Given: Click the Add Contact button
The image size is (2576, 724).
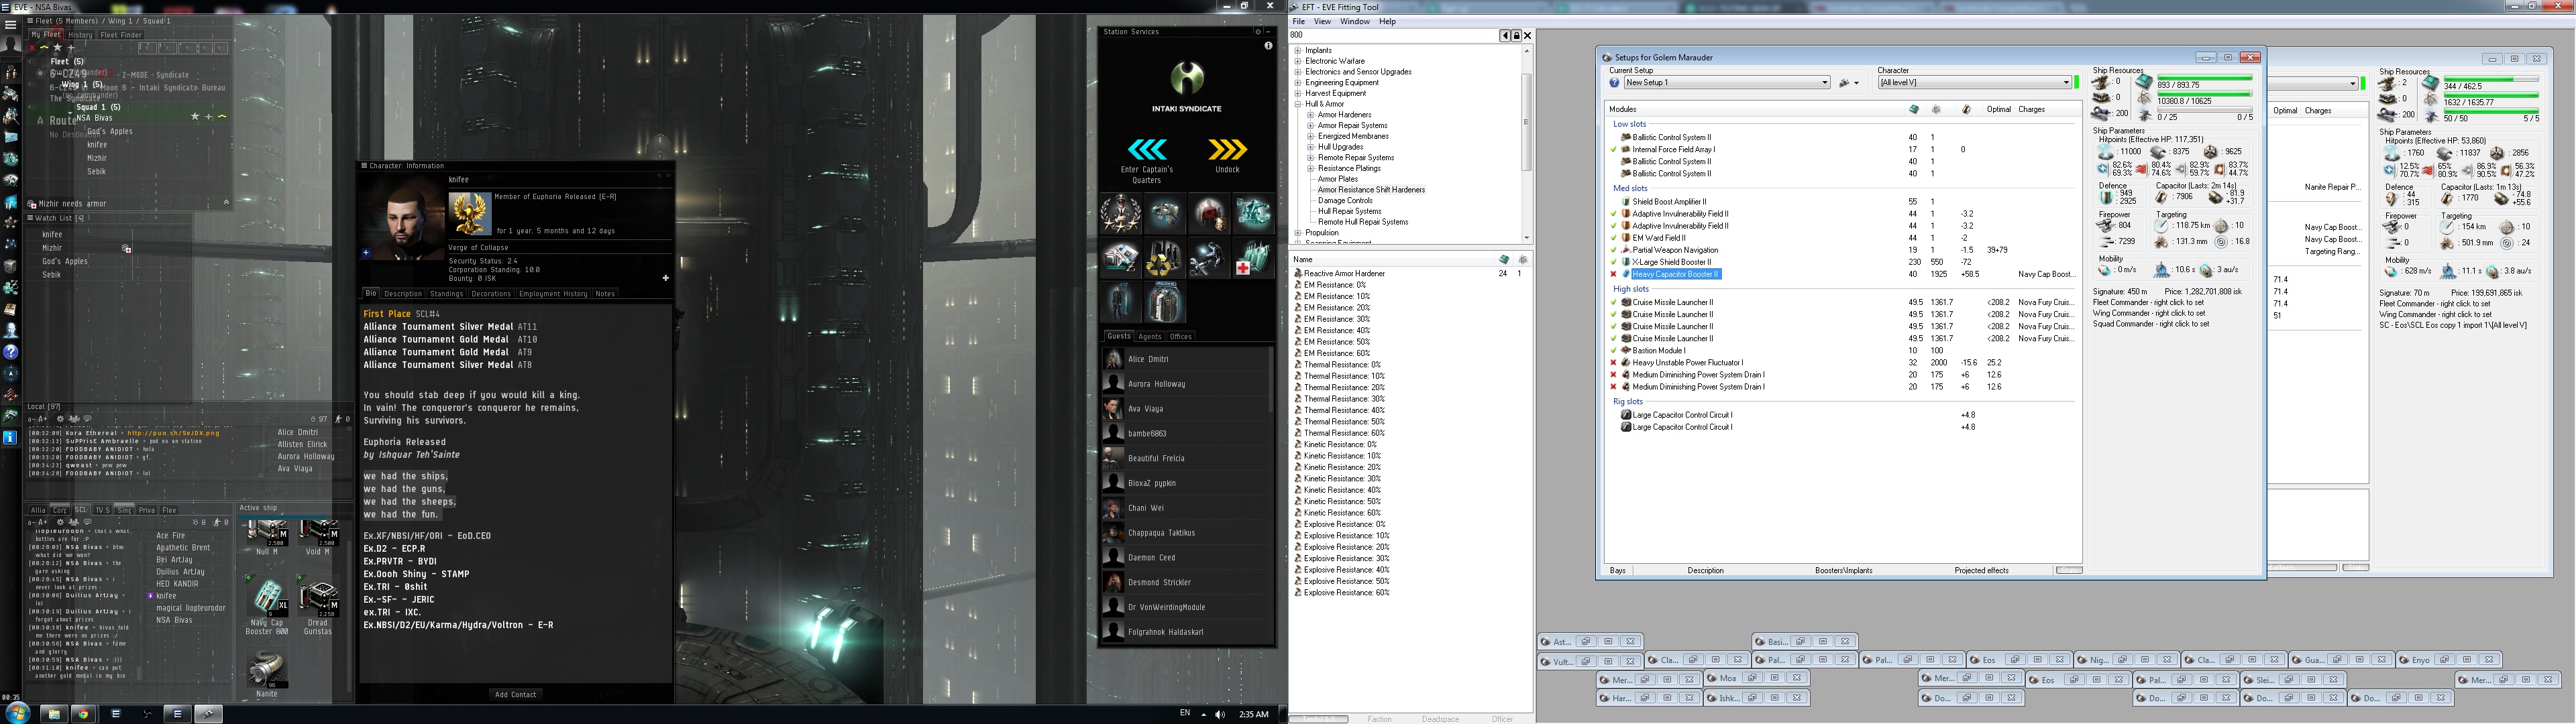Looking at the screenshot, I should pos(515,694).
